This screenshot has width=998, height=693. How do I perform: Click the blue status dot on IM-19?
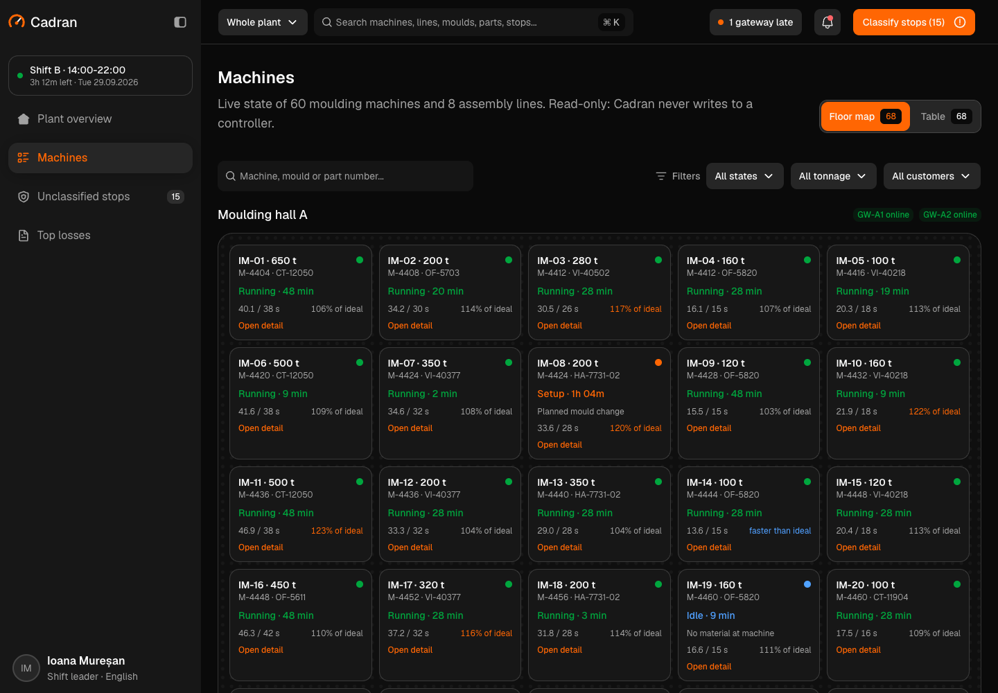click(x=807, y=584)
